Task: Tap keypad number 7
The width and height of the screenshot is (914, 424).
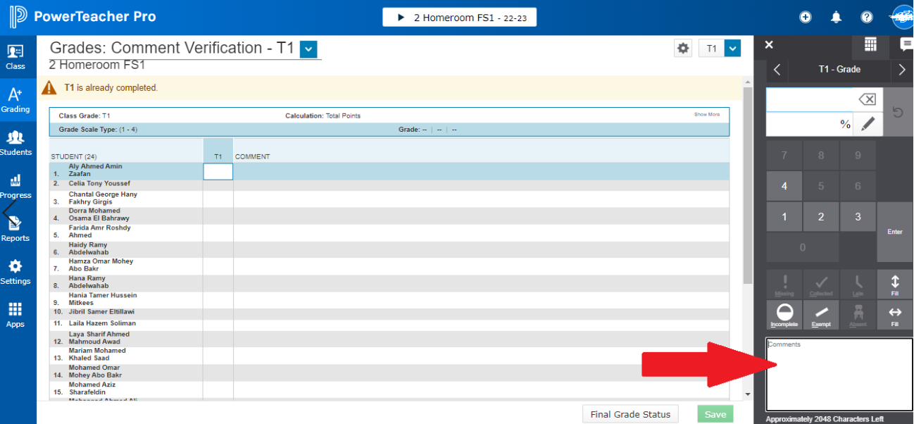Action: pyautogui.click(x=784, y=156)
